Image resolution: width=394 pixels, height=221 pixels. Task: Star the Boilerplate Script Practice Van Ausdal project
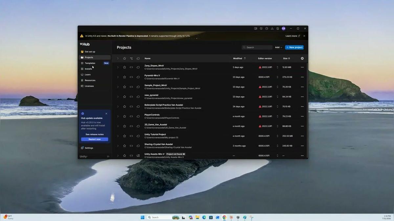124,107
